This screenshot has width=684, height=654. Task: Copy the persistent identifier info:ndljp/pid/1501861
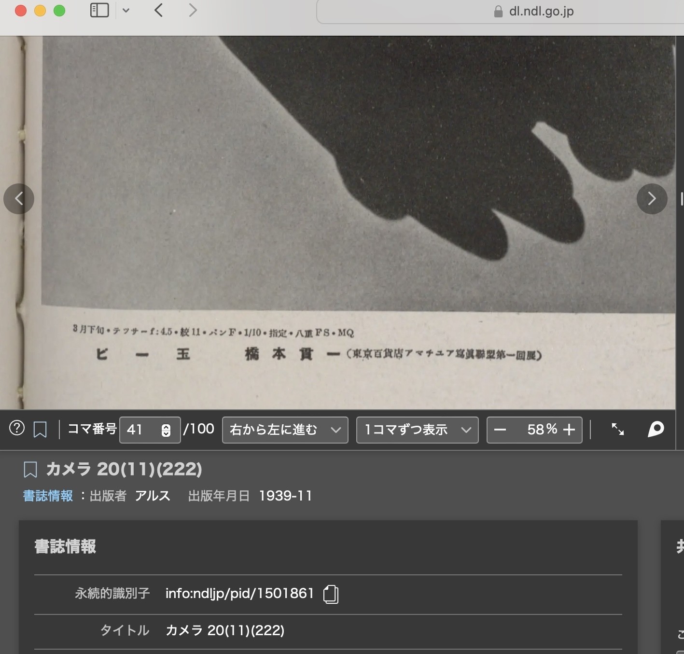click(331, 594)
